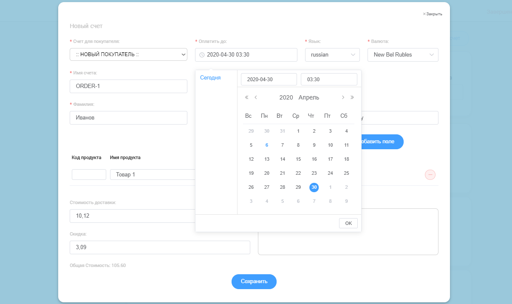Confirm date with the OK button
This screenshot has width=512, height=304.
click(348, 223)
